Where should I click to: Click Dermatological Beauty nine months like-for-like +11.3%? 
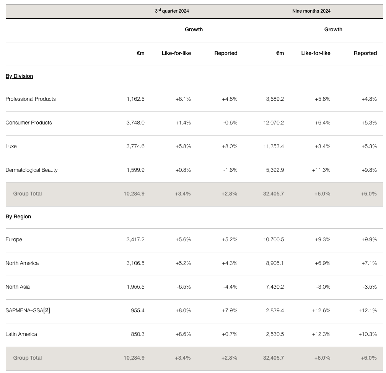pyautogui.click(x=321, y=170)
